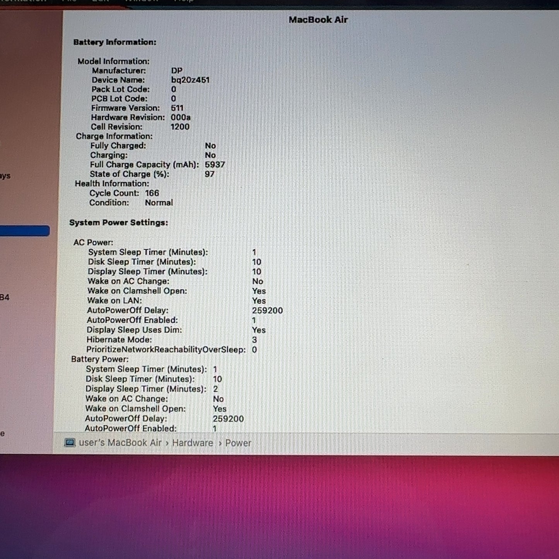The width and height of the screenshot is (559, 559).
Task: Select "Power" in the path bar
Action: point(238,443)
